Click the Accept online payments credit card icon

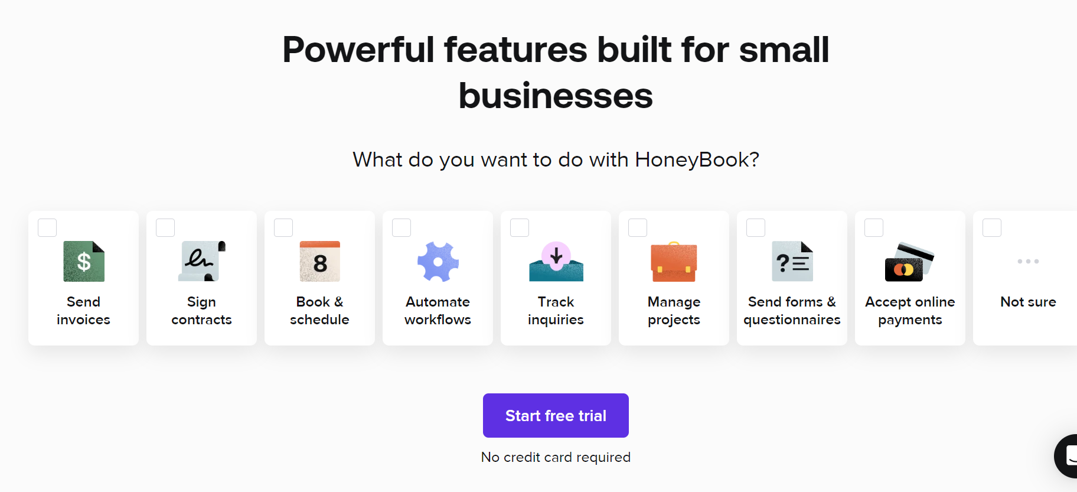click(909, 261)
